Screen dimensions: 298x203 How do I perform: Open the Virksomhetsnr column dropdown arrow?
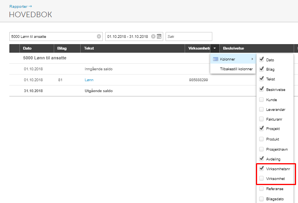[215, 48]
